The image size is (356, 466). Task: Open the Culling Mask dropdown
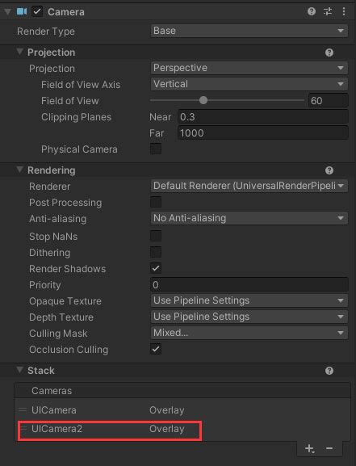249,333
